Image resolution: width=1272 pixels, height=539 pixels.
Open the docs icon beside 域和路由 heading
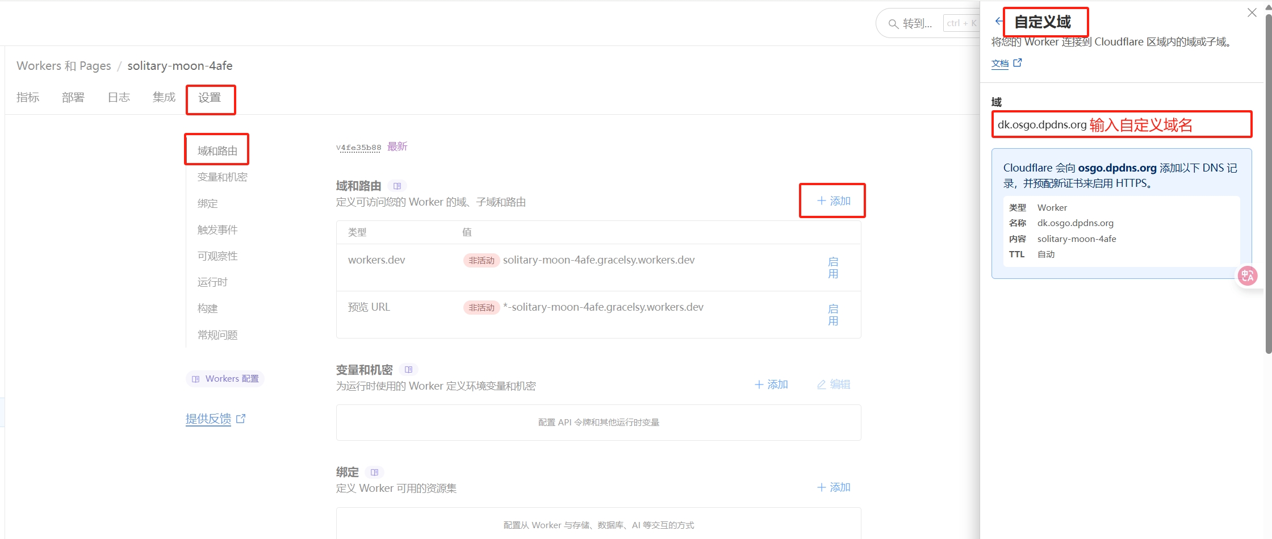click(397, 186)
